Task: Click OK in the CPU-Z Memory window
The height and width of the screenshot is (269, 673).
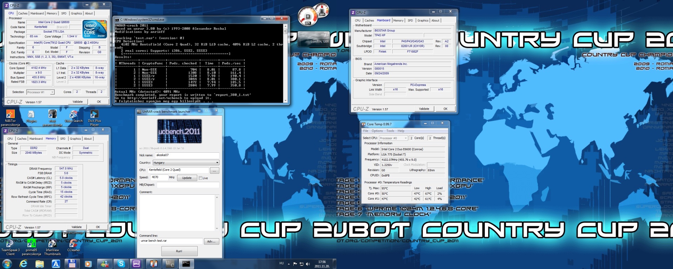Action: [98, 227]
